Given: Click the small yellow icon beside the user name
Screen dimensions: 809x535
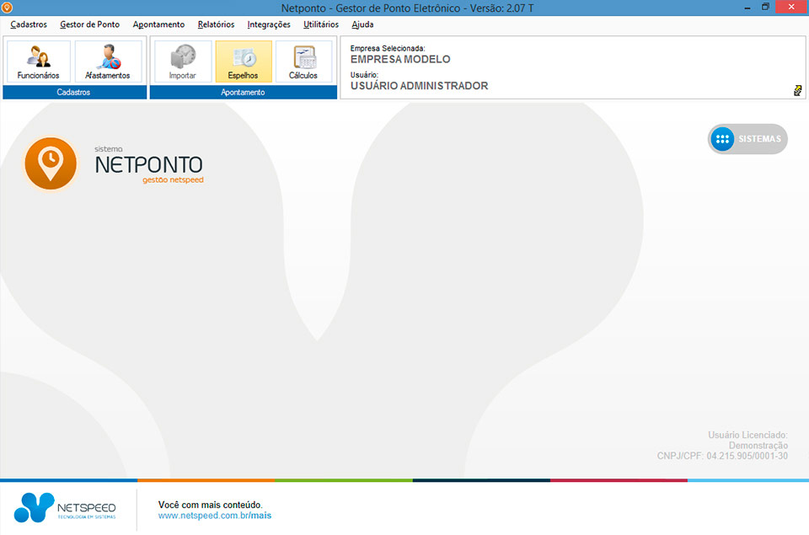Looking at the screenshot, I should coord(798,91).
